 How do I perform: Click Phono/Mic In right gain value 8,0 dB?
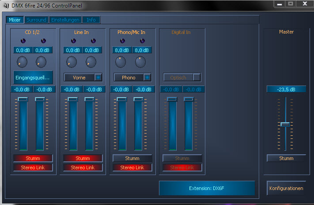[x=142, y=50]
